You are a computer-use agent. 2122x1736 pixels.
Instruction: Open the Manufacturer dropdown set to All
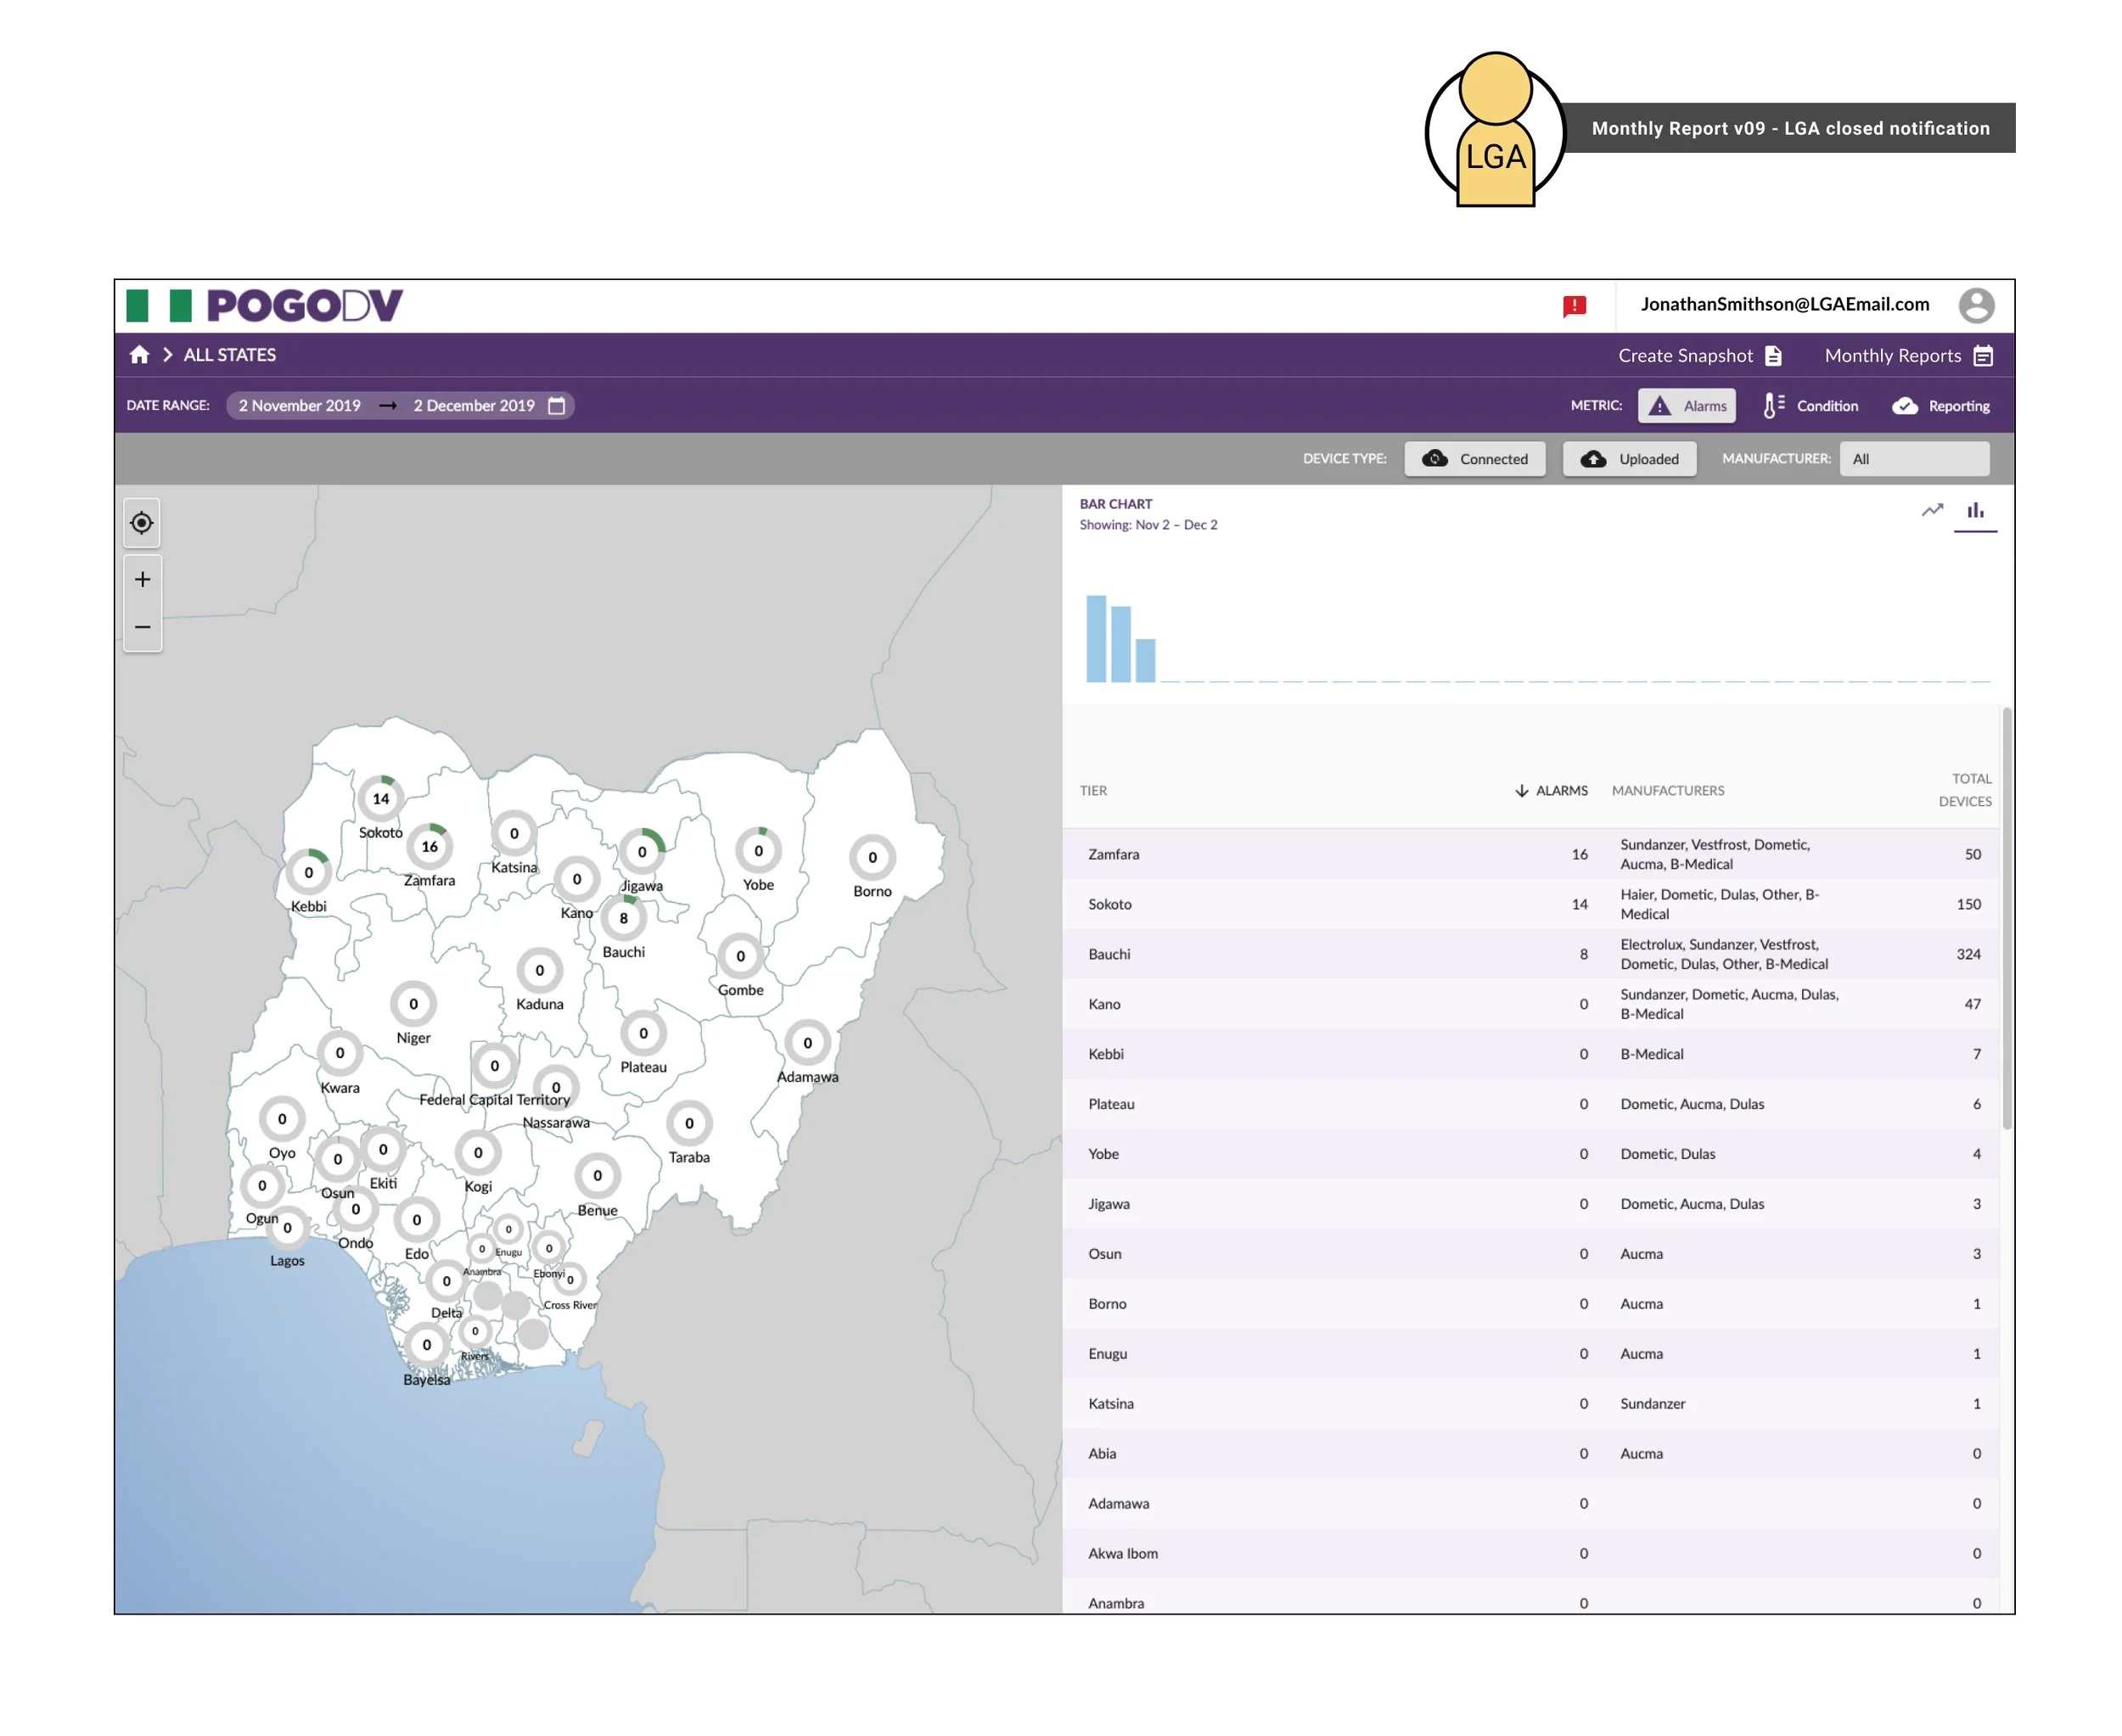coord(1913,458)
